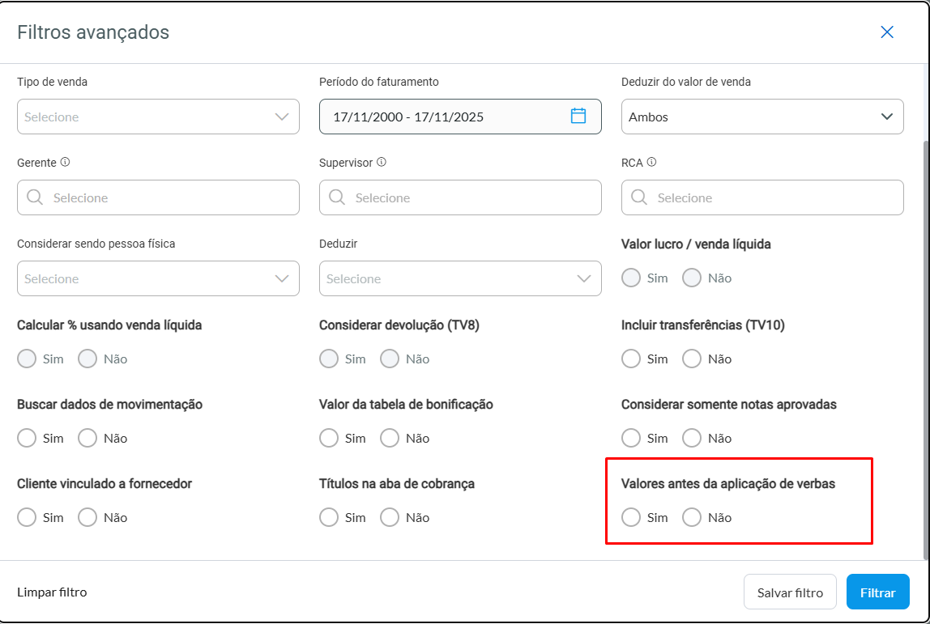Click the search icon in RCA field
The height and width of the screenshot is (624, 930).
click(639, 197)
